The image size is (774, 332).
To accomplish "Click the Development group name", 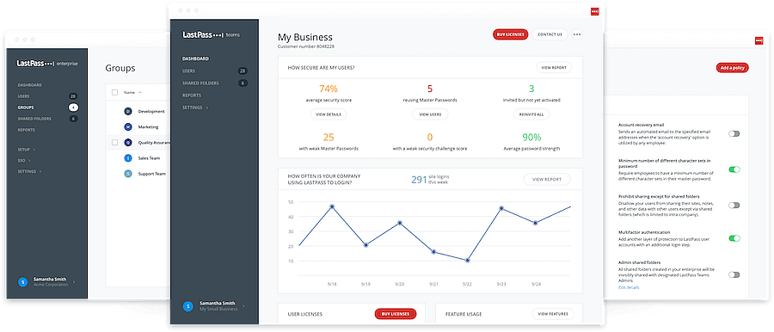I will click(151, 112).
